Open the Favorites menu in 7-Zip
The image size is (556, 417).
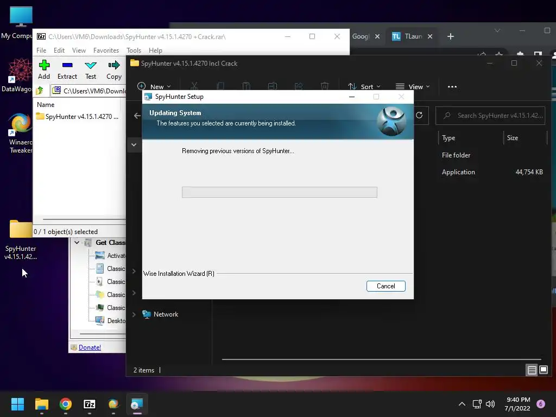[106, 50]
